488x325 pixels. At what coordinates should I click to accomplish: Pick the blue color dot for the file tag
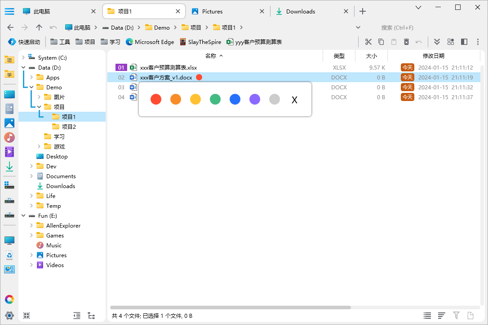pyautogui.click(x=235, y=99)
